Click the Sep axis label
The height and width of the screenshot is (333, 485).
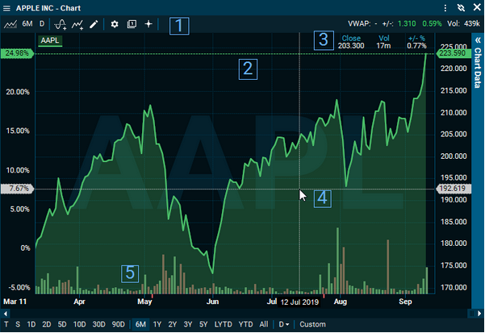click(x=405, y=302)
